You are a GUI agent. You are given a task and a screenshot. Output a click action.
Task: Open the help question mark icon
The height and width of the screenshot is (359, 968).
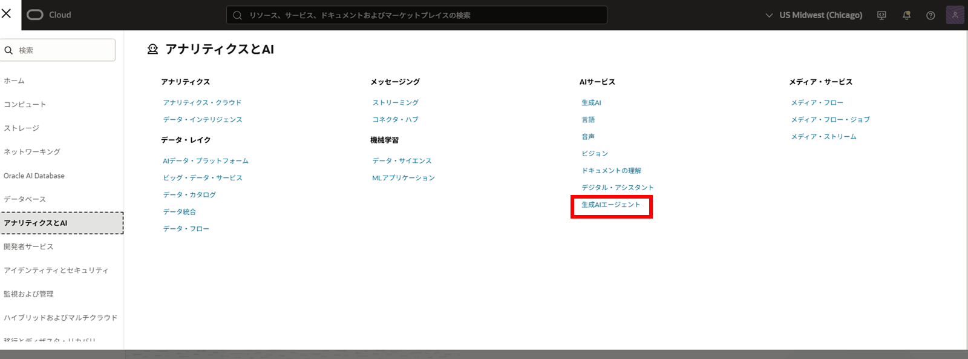[x=930, y=15]
